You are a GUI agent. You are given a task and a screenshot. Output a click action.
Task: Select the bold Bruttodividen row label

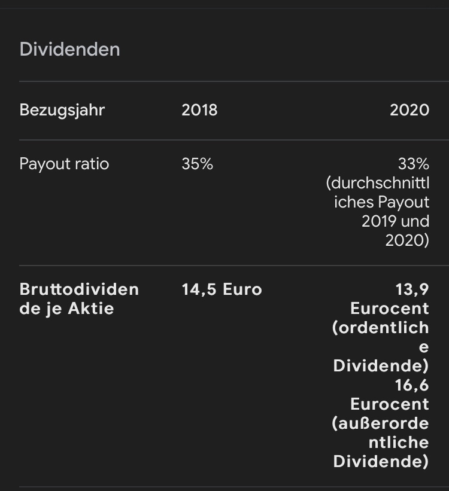click(79, 289)
